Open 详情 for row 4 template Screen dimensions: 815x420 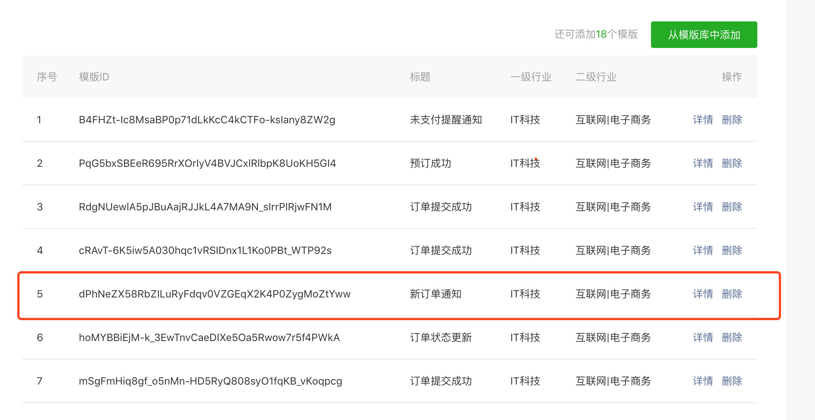click(x=703, y=251)
